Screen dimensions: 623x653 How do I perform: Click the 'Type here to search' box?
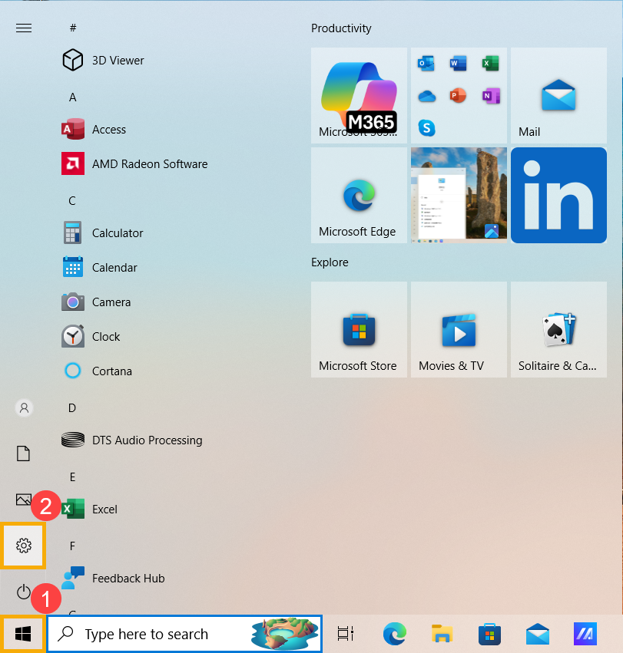click(x=184, y=634)
